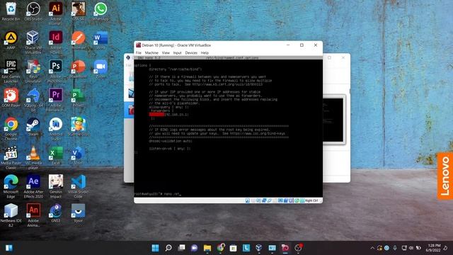The image size is (453, 255).
Task: Select Adobe InDesign desktop shortcut
Action: (56, 42)
